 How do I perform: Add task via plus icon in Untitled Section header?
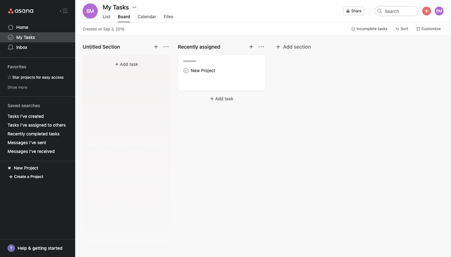pyautogui.click(x=156, y=46)
